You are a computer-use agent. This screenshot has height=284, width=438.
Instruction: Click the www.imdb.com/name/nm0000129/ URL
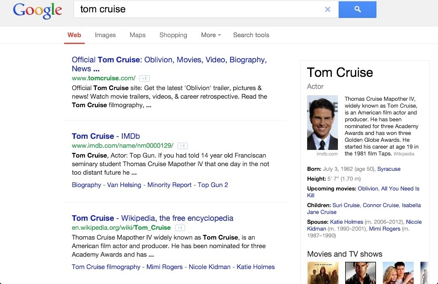[x=123, y=146]
